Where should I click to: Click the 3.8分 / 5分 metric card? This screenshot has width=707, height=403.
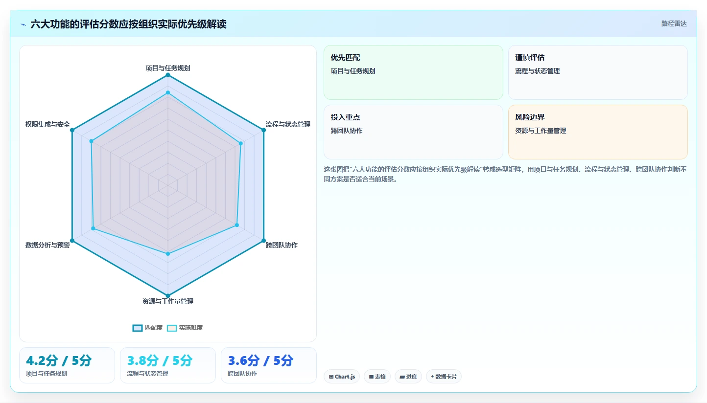click(168, 365)
